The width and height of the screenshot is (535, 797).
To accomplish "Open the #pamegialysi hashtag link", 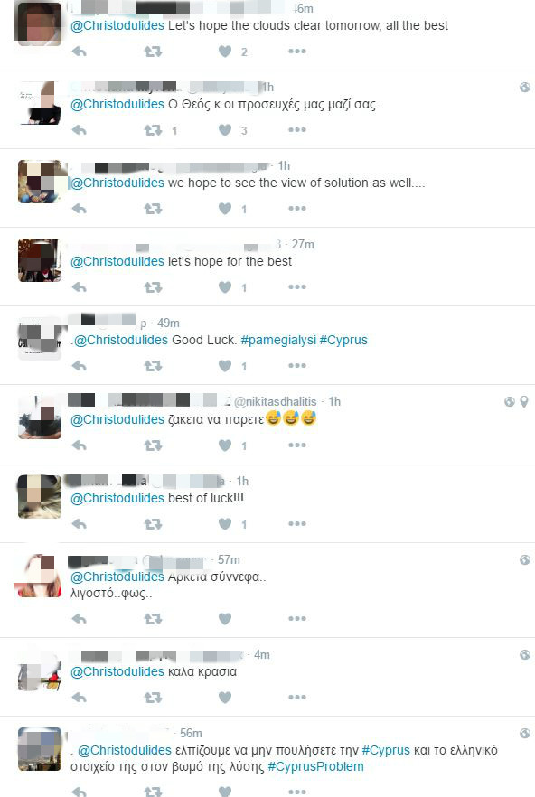I will 278,340.
